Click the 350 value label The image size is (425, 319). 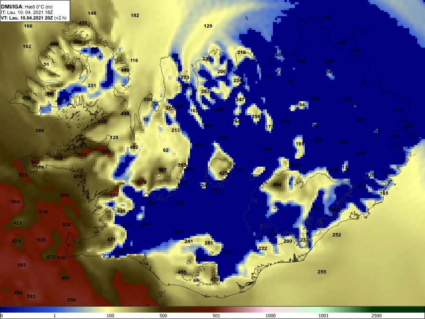coord(147,100)
